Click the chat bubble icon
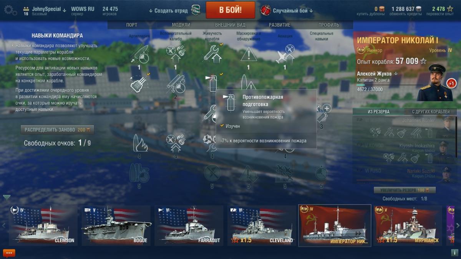 click(x=9, y=253)
